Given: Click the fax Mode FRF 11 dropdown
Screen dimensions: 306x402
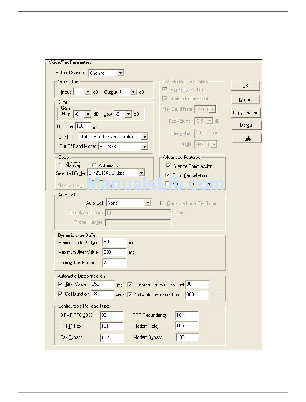Looking at the screenshot, I should pos(206,144).
